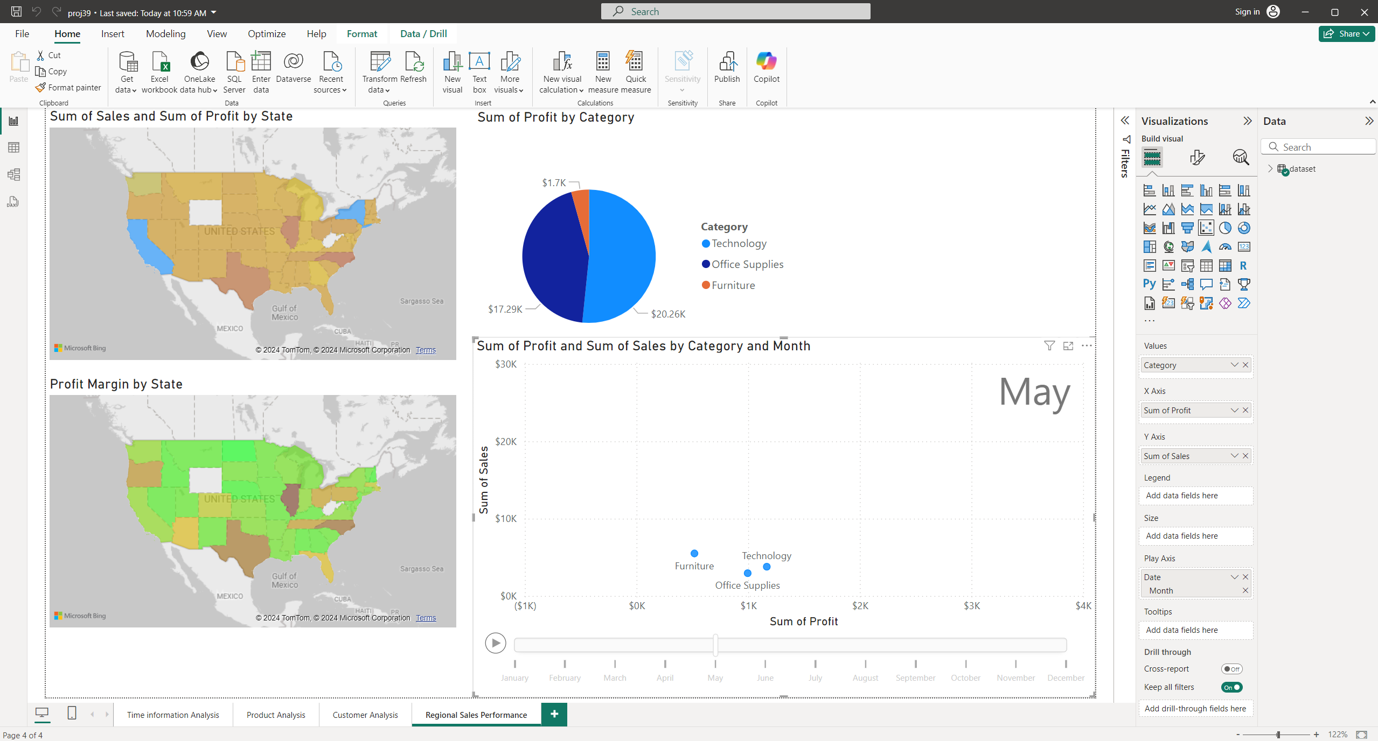
Task: Toggle Keep all filters switch
Action: (x=1231, y=687)
